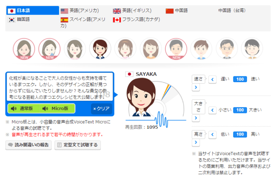Screen dimensions: 276x183
Task: Select 韓国語 language
Action: point(19,19)
